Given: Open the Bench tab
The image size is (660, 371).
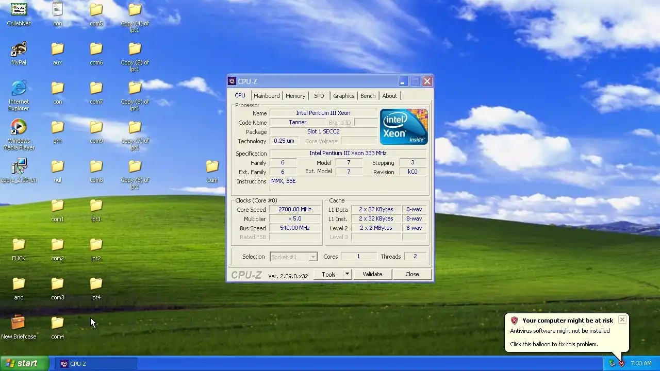Looking at the screenshot, I should click(x=368, y=96).
